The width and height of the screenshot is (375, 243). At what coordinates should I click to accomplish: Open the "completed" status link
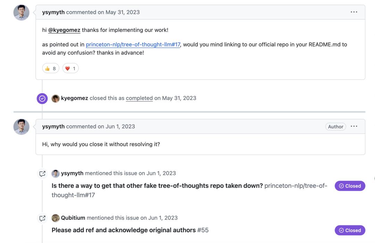click(x=139, y=98)
